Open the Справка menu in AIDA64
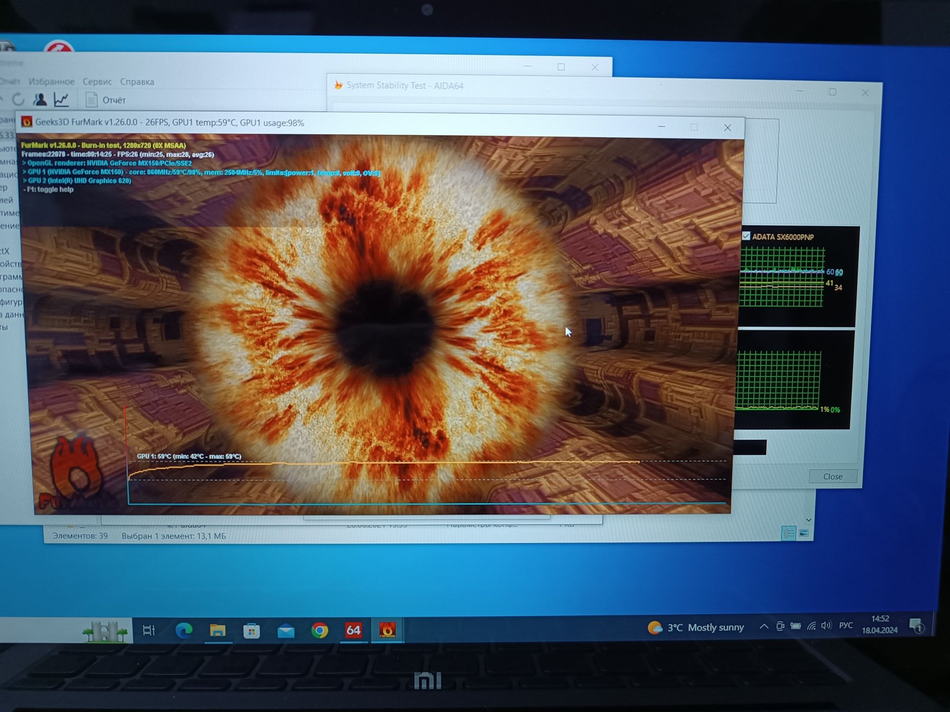This screenshot has width=950, height=712. (x=137, y=82)
